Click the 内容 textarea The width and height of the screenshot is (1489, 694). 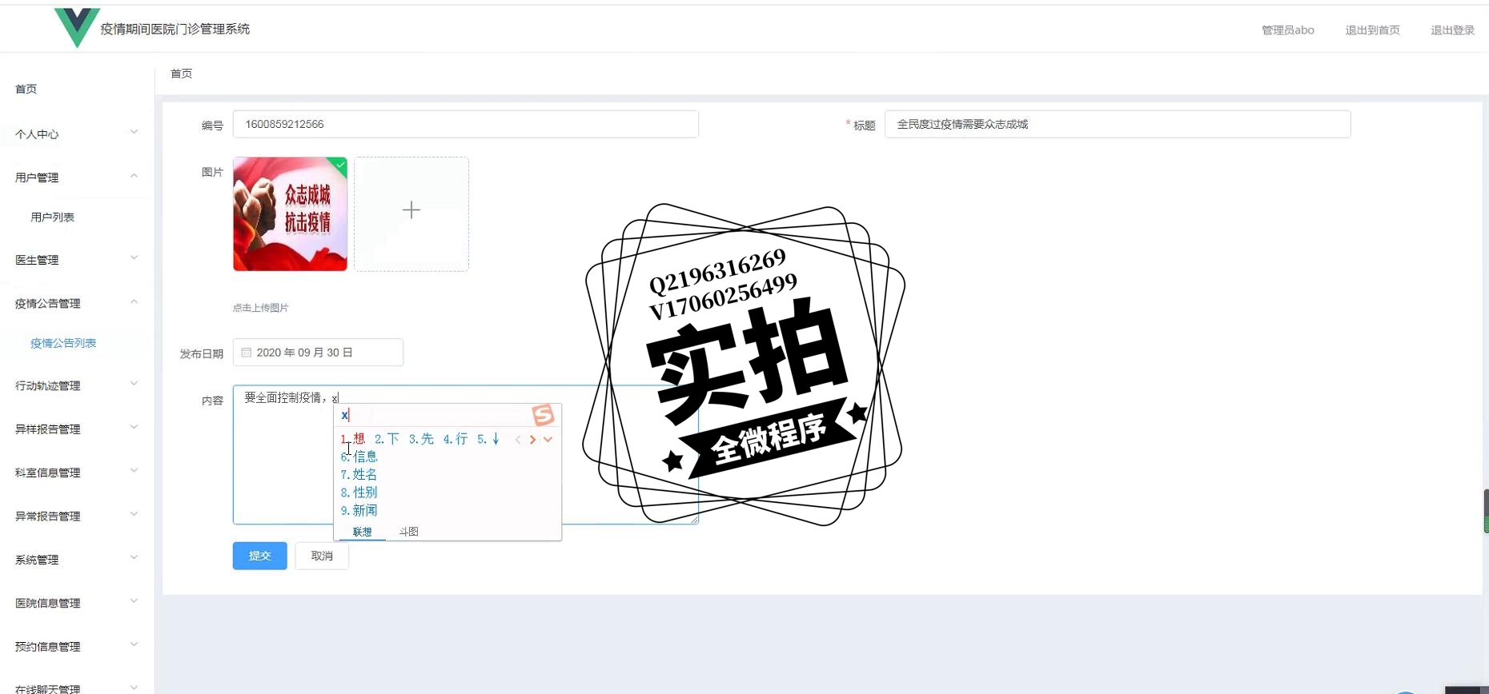pyautogui.click(x=466, y=455)
